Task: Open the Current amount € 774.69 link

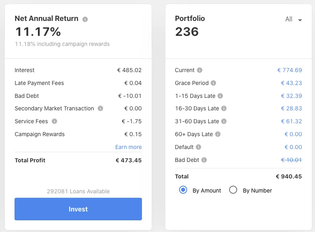Action: [x=290, y=70]
